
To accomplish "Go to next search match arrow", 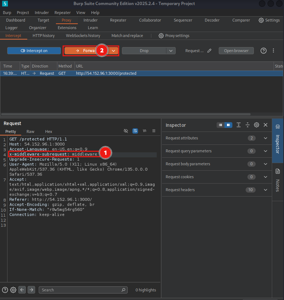I will [x=31, y=290].
